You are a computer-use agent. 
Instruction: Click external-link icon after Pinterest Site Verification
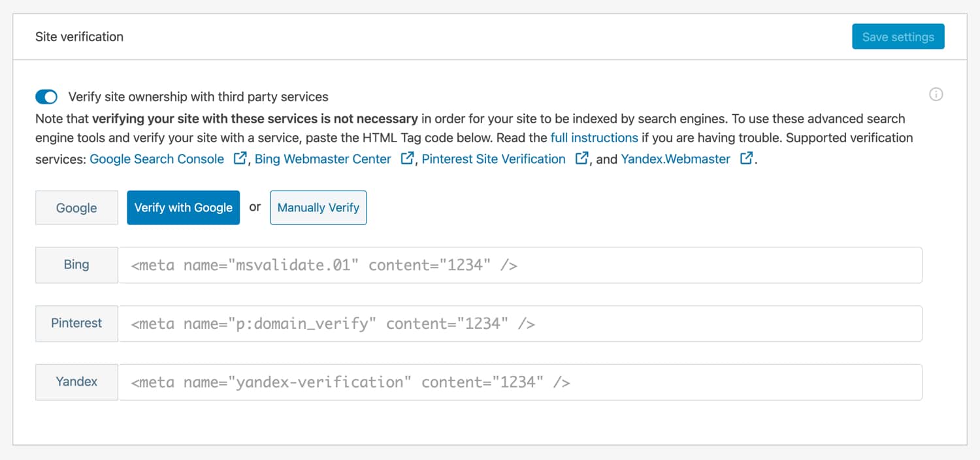[581, 159]
